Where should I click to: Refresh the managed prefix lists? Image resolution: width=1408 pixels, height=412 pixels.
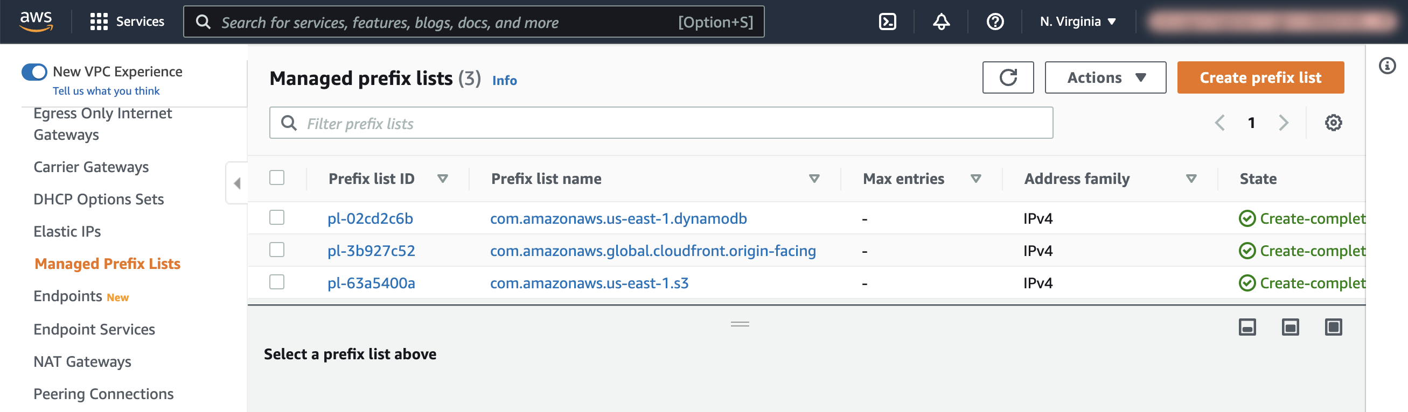tap(1007, 77)
